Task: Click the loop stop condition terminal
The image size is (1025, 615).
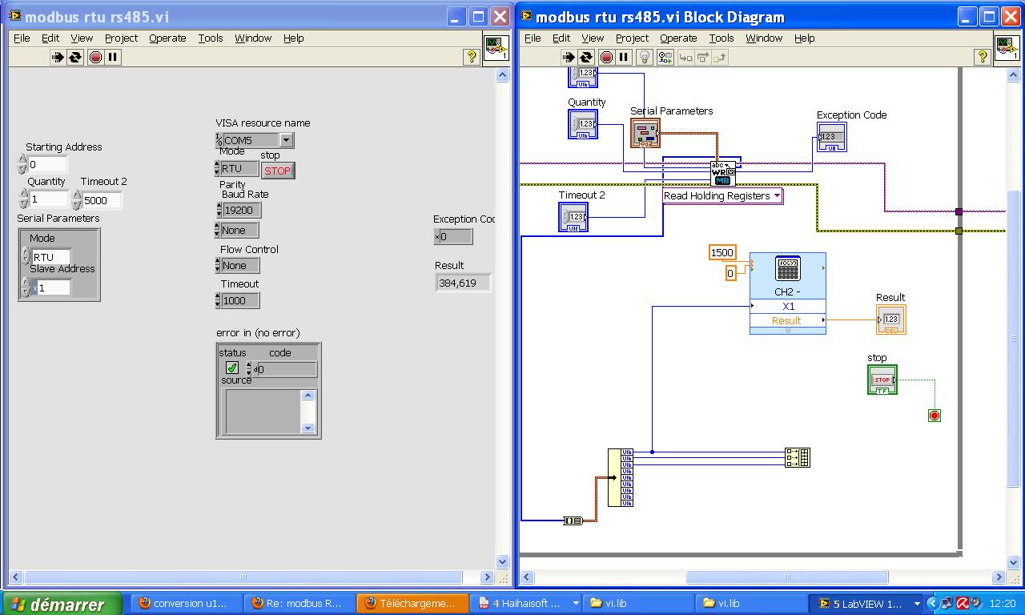Action: pyautogui.click(x=934, y=416)
